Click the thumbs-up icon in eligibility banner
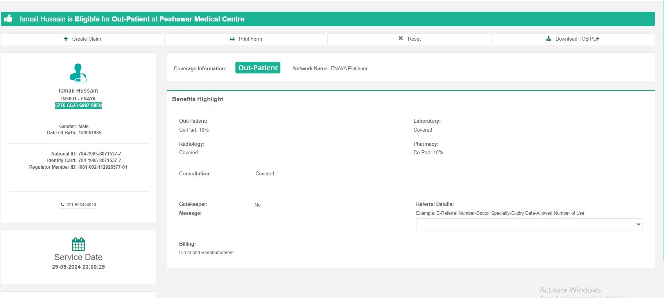This screenshot has height=298, width=664. click(x=8, y=19)
